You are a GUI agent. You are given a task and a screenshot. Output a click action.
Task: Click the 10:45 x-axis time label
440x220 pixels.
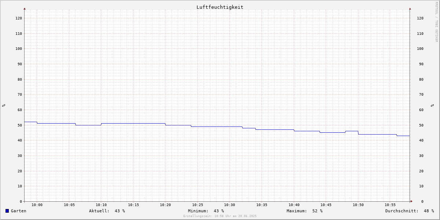click(326, 205)
